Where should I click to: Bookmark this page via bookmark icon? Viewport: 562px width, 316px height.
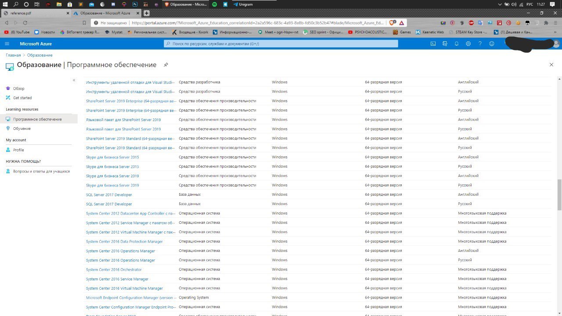(x=84, y=23)
